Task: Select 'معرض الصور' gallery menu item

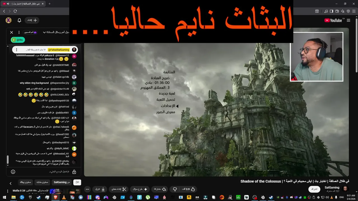Action: [x=166, y=112]
